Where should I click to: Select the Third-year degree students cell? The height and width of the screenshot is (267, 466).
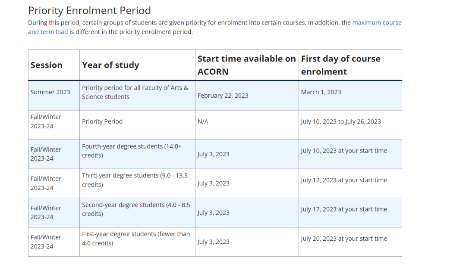(135, 180)
